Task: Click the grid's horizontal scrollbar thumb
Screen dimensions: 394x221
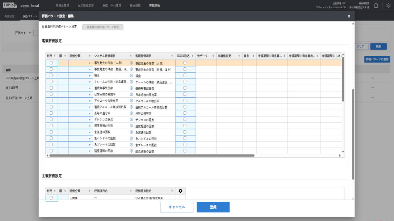Action: pos(152,156)
